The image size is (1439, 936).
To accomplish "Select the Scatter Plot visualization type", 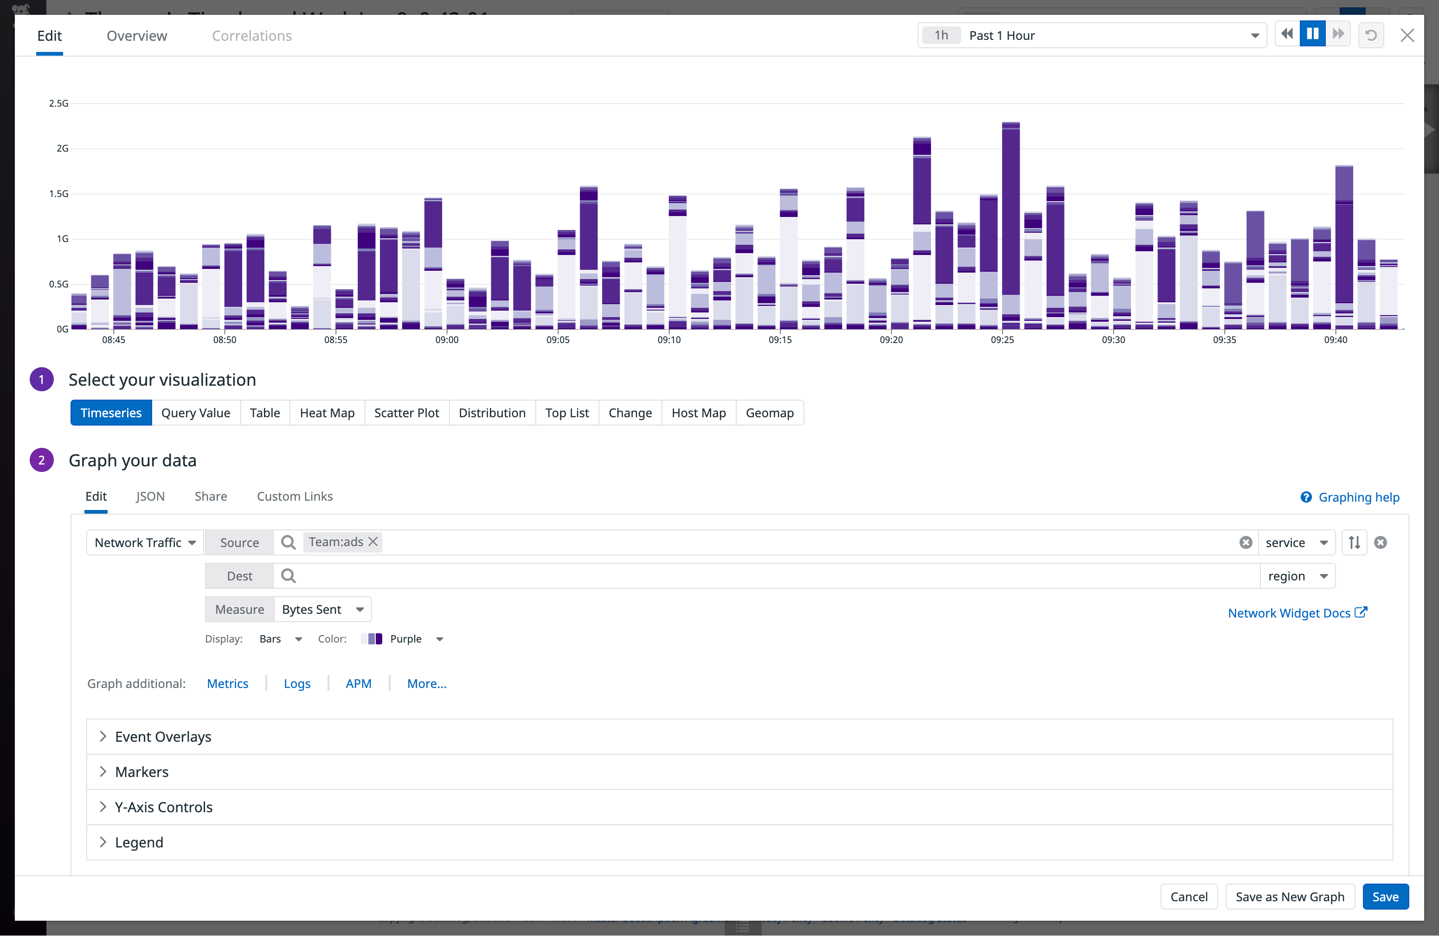I will (x=407, y=412).
